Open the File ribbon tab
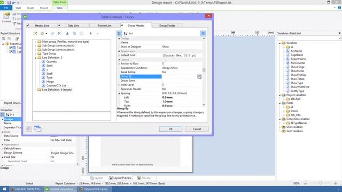This screenshot has height=192, width=342. click(x=6, y=8)
